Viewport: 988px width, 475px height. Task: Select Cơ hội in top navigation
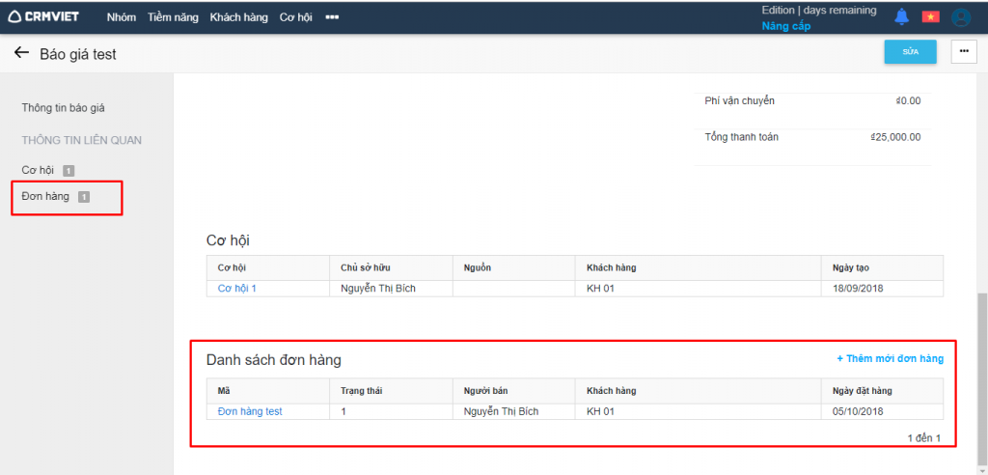pyautogui.click(x=296, y=17)
